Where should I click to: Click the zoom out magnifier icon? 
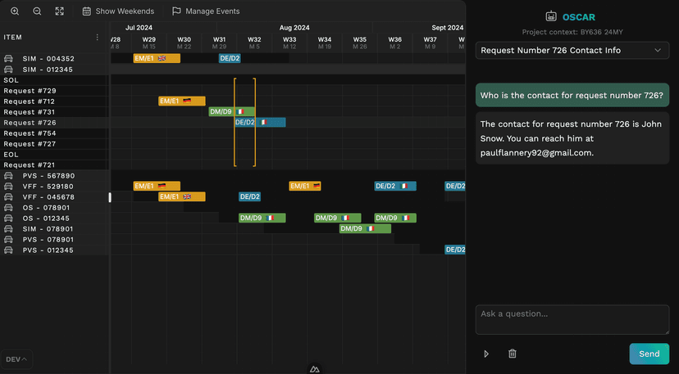(37, 11)
